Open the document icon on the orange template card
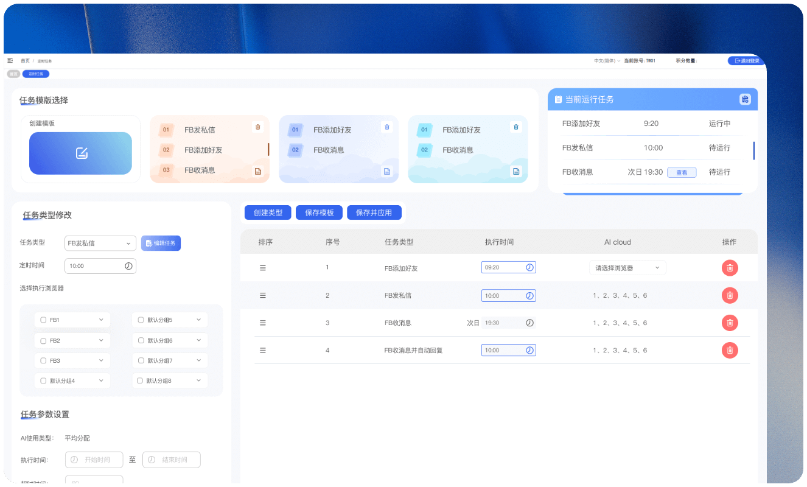 tap(257, 172)
